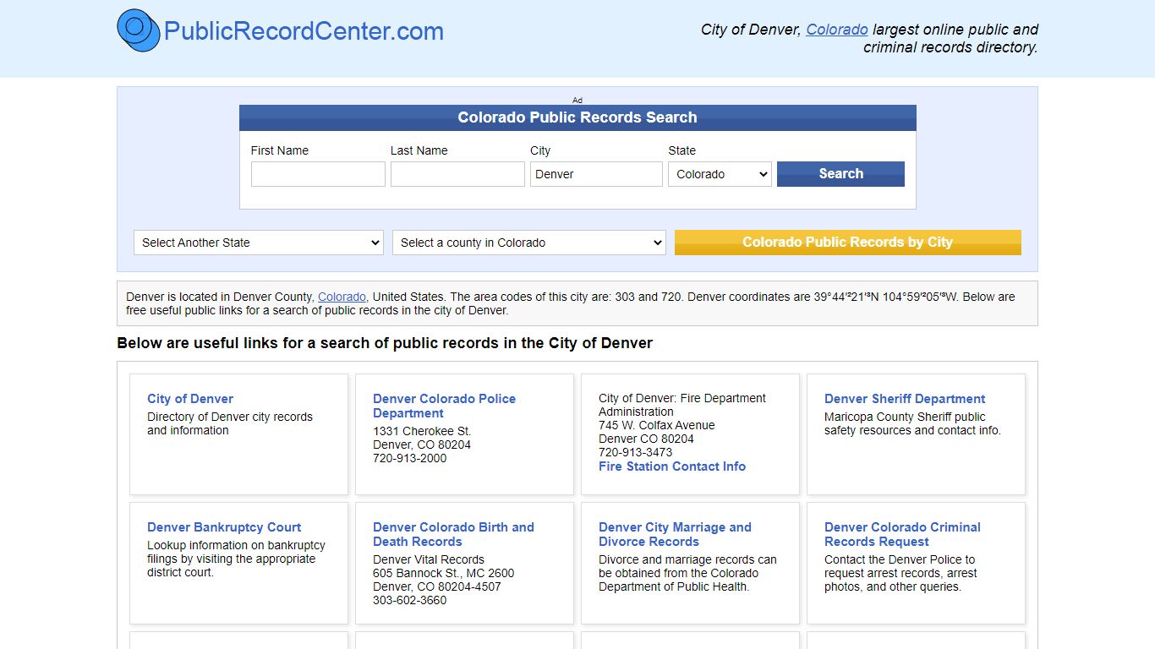
Task: Click heading about useful Denver links
Action: click(385, 343)
